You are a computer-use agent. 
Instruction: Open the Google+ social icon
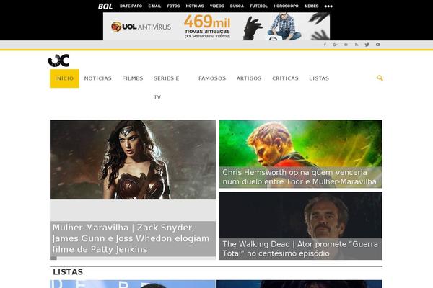336,45
